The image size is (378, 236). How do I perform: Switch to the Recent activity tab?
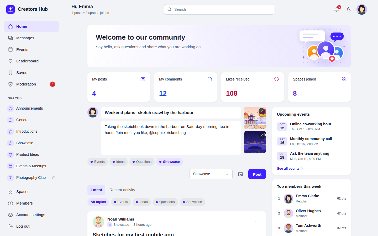[122, 190]
